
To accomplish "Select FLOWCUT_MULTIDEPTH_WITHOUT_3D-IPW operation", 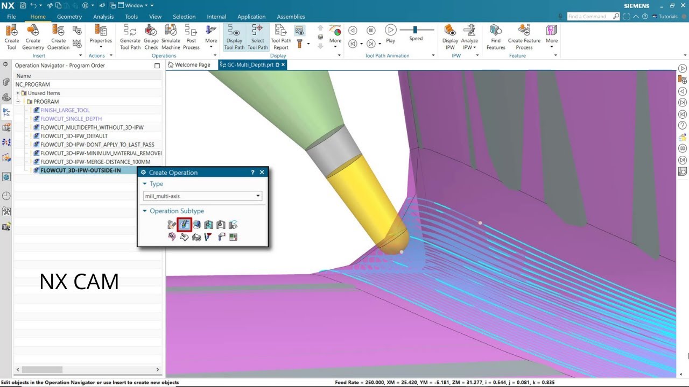I will tap(92, 127).
